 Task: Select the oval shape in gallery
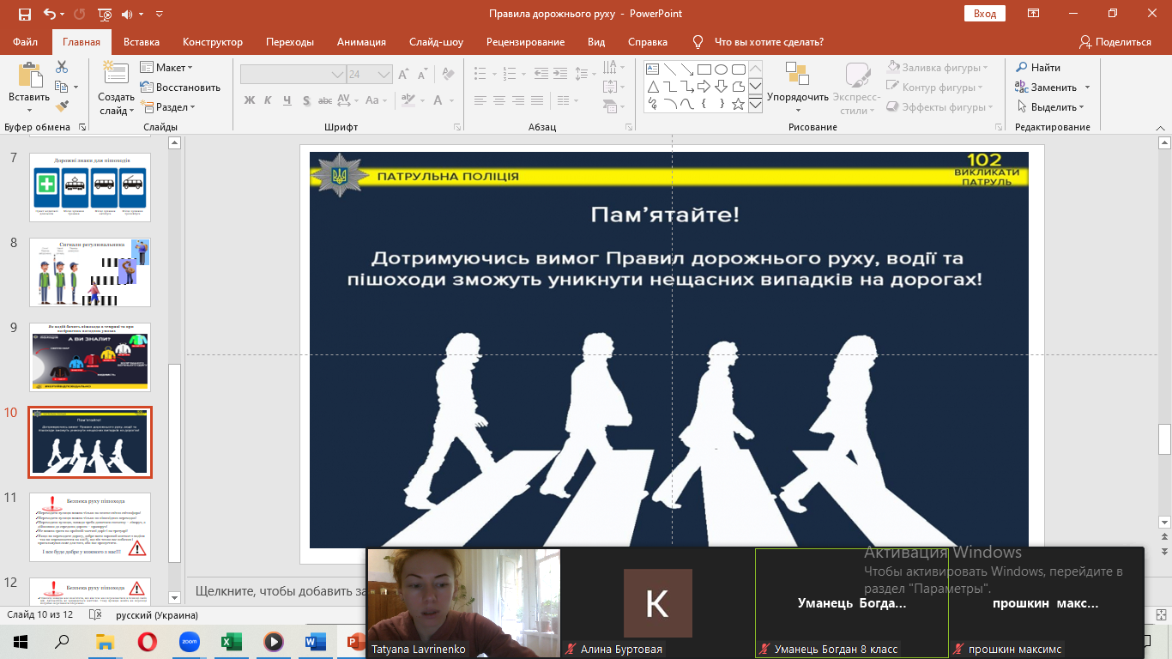pos(721,69)
